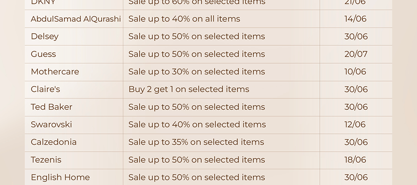417x185 pixels.
Task: Select the Delsey brand cell
Action: pyautogui.click(x=74, y=36)
